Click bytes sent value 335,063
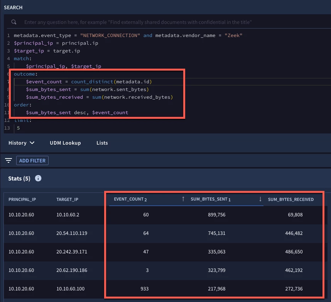The height and width of the screenshot is (302, 331). [x=217, y=251]
